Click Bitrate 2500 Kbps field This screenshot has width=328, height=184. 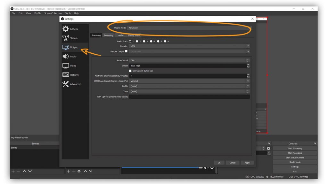tap(188, 65)
